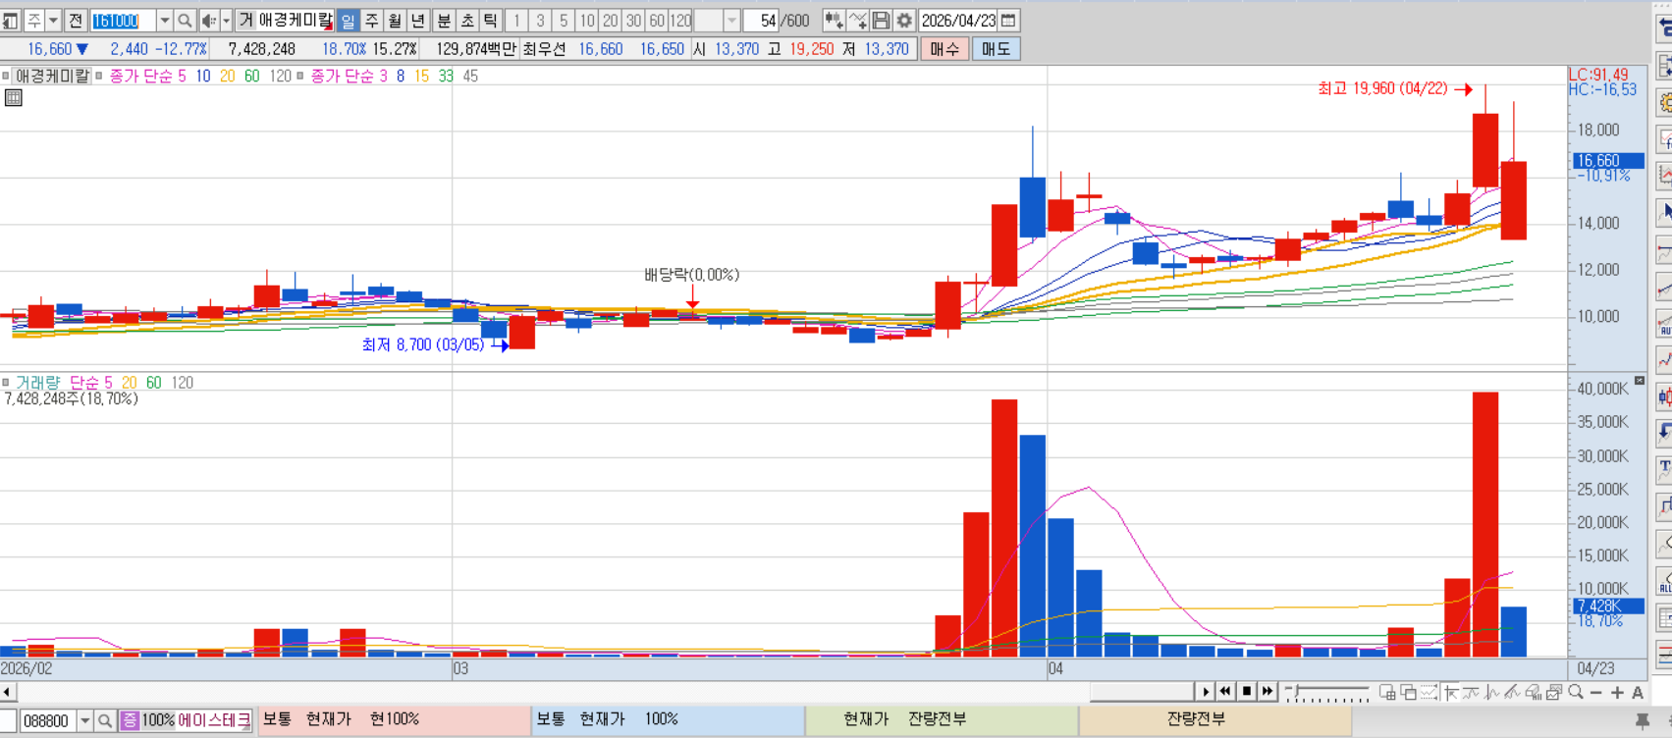Zoom out chart with minus icon
Viewport: 1672px width, 738px height.
click(x=1596, y=693)
